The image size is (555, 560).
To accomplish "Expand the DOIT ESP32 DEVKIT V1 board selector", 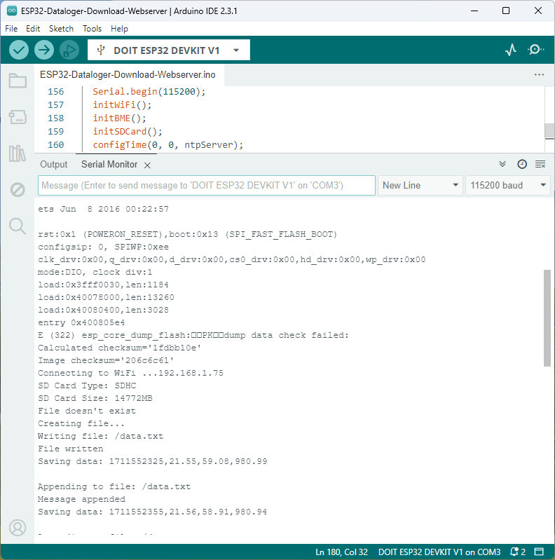I will pyautogui.click(x=169, y=50).
